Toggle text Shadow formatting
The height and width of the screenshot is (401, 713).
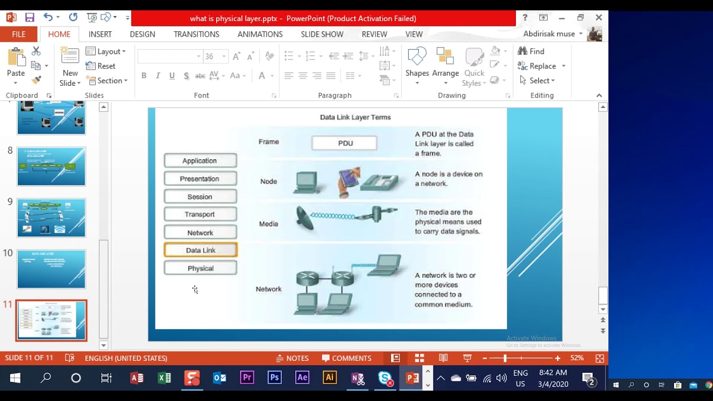[186, 76]
